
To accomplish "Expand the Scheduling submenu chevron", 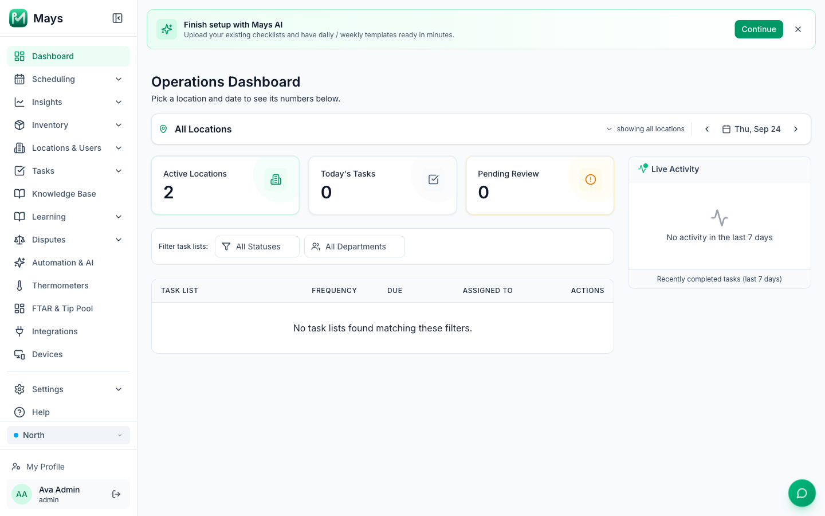I will [x=119, y=79].
